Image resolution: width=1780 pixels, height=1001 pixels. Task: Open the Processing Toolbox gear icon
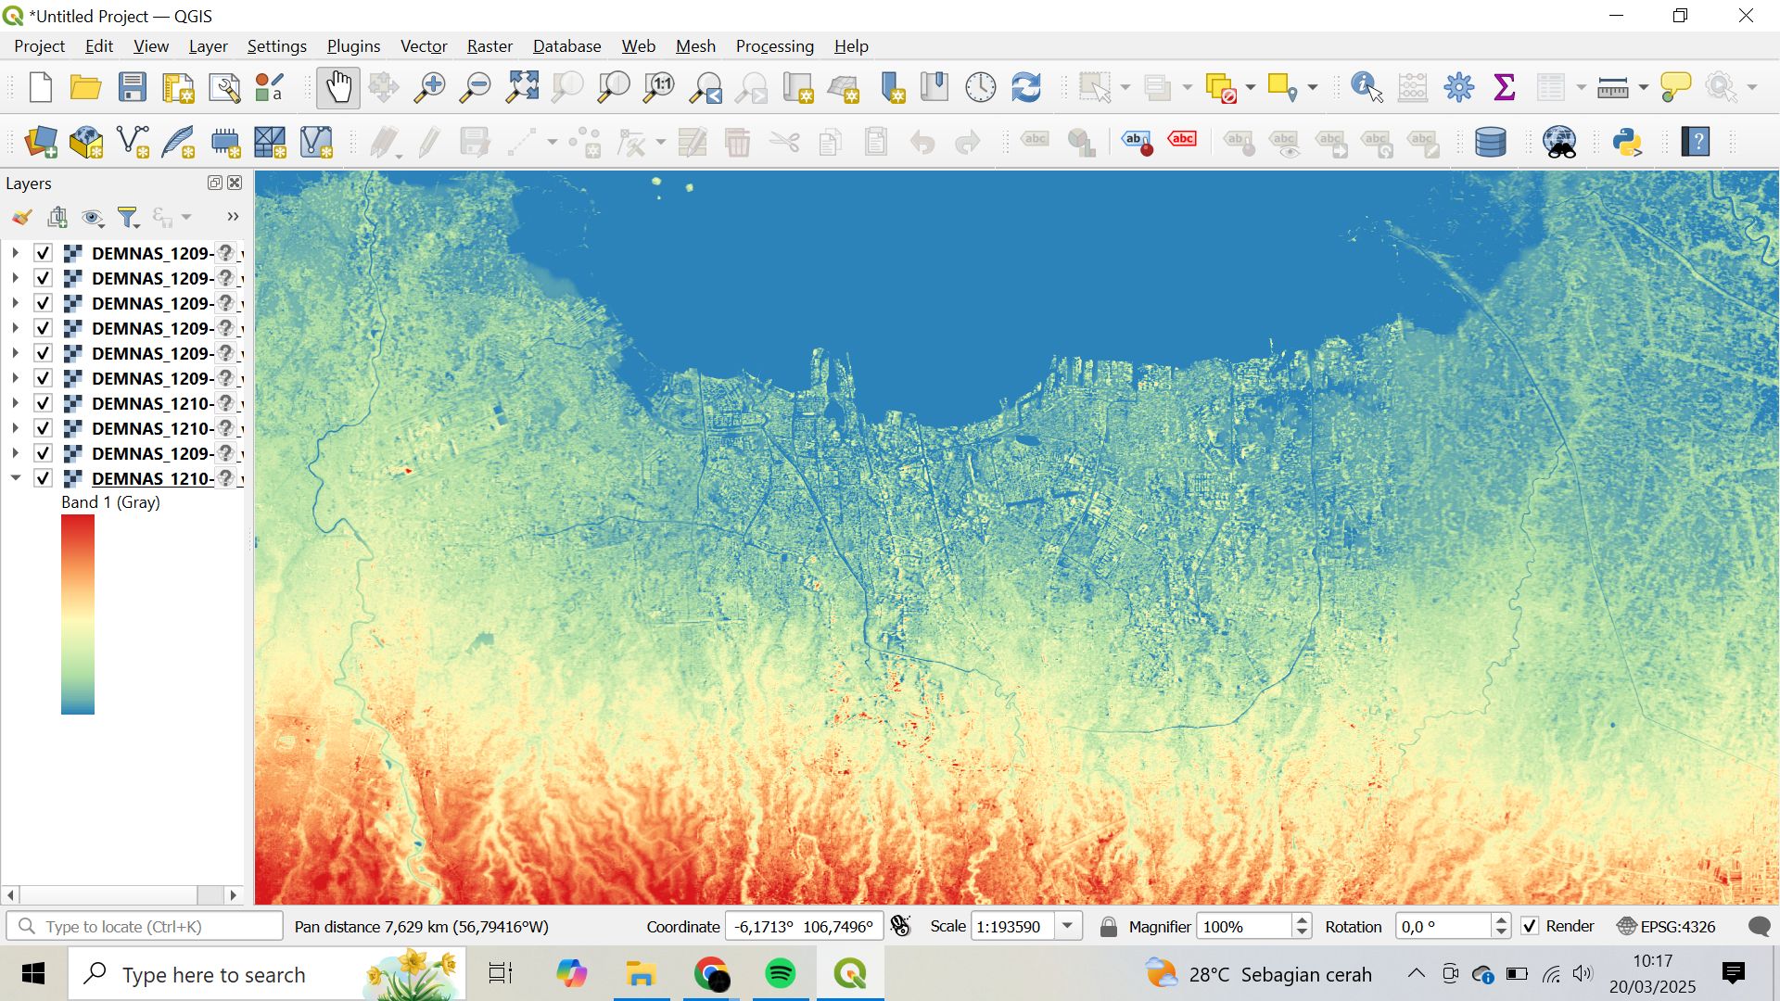tap(1458, 87)
